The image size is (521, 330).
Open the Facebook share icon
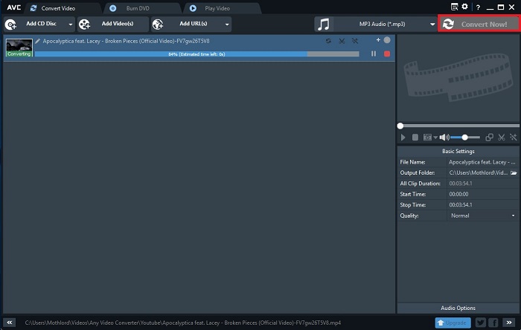coord(493,323)
